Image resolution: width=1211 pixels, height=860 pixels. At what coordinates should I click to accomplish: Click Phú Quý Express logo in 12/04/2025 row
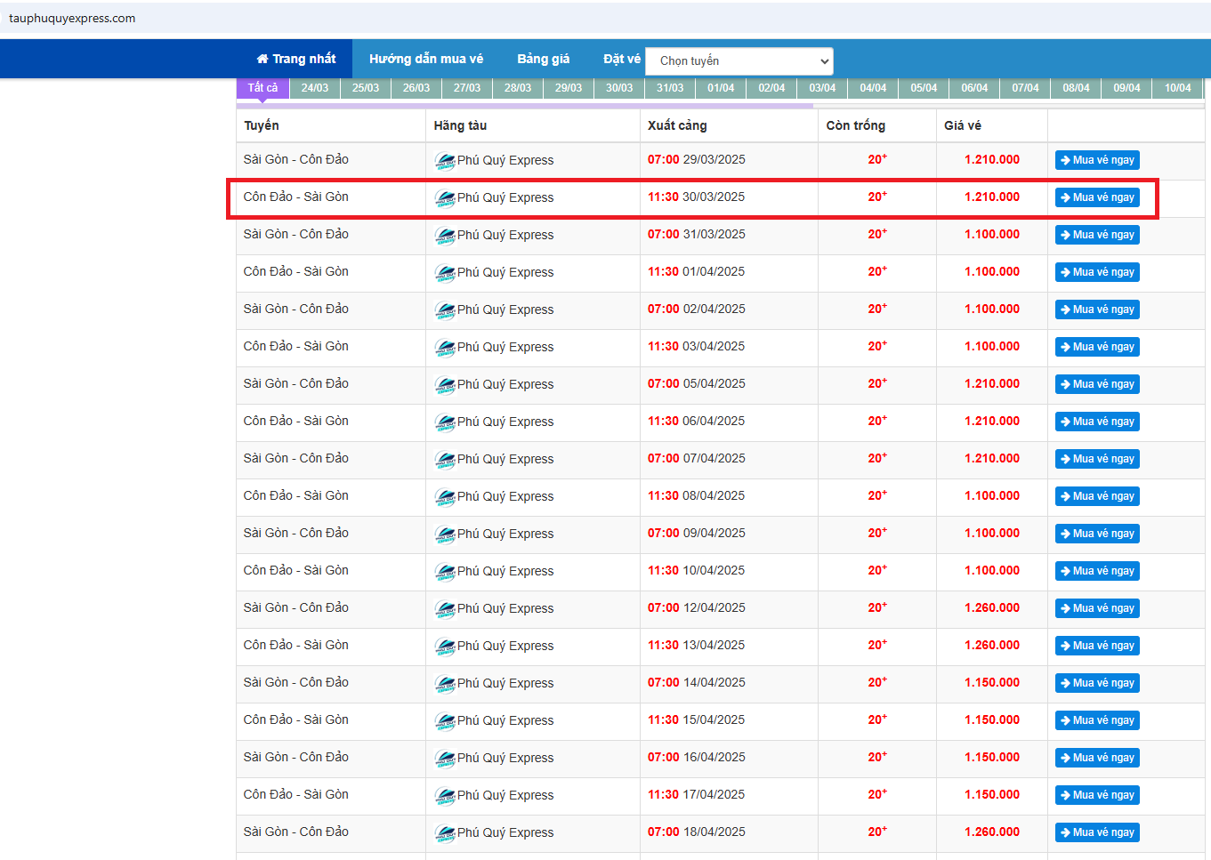pos(445,609)
